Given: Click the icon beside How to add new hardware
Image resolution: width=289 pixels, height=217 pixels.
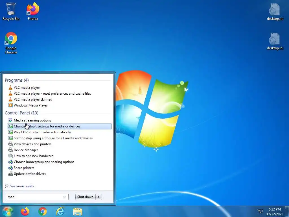Looking at the screenshot, I should [10, 156].
